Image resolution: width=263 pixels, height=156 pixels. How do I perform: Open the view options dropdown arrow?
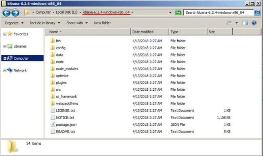(x=237, y=23)
